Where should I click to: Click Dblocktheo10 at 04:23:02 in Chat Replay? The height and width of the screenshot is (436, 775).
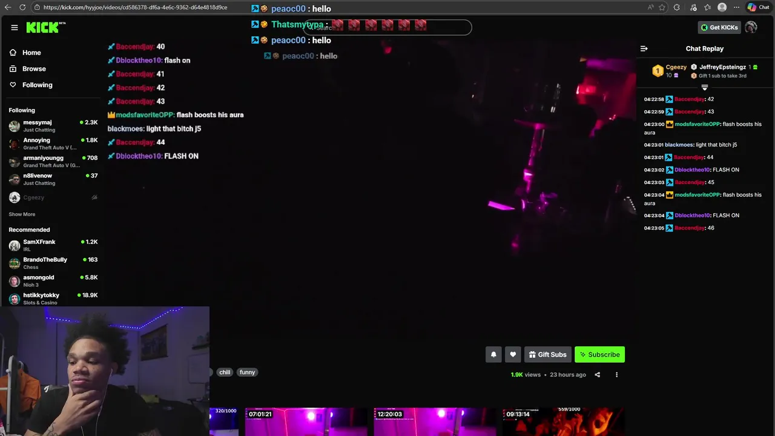pos(692,170)
